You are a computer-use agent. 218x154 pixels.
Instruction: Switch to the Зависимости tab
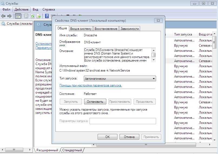[x=130, y=29]
